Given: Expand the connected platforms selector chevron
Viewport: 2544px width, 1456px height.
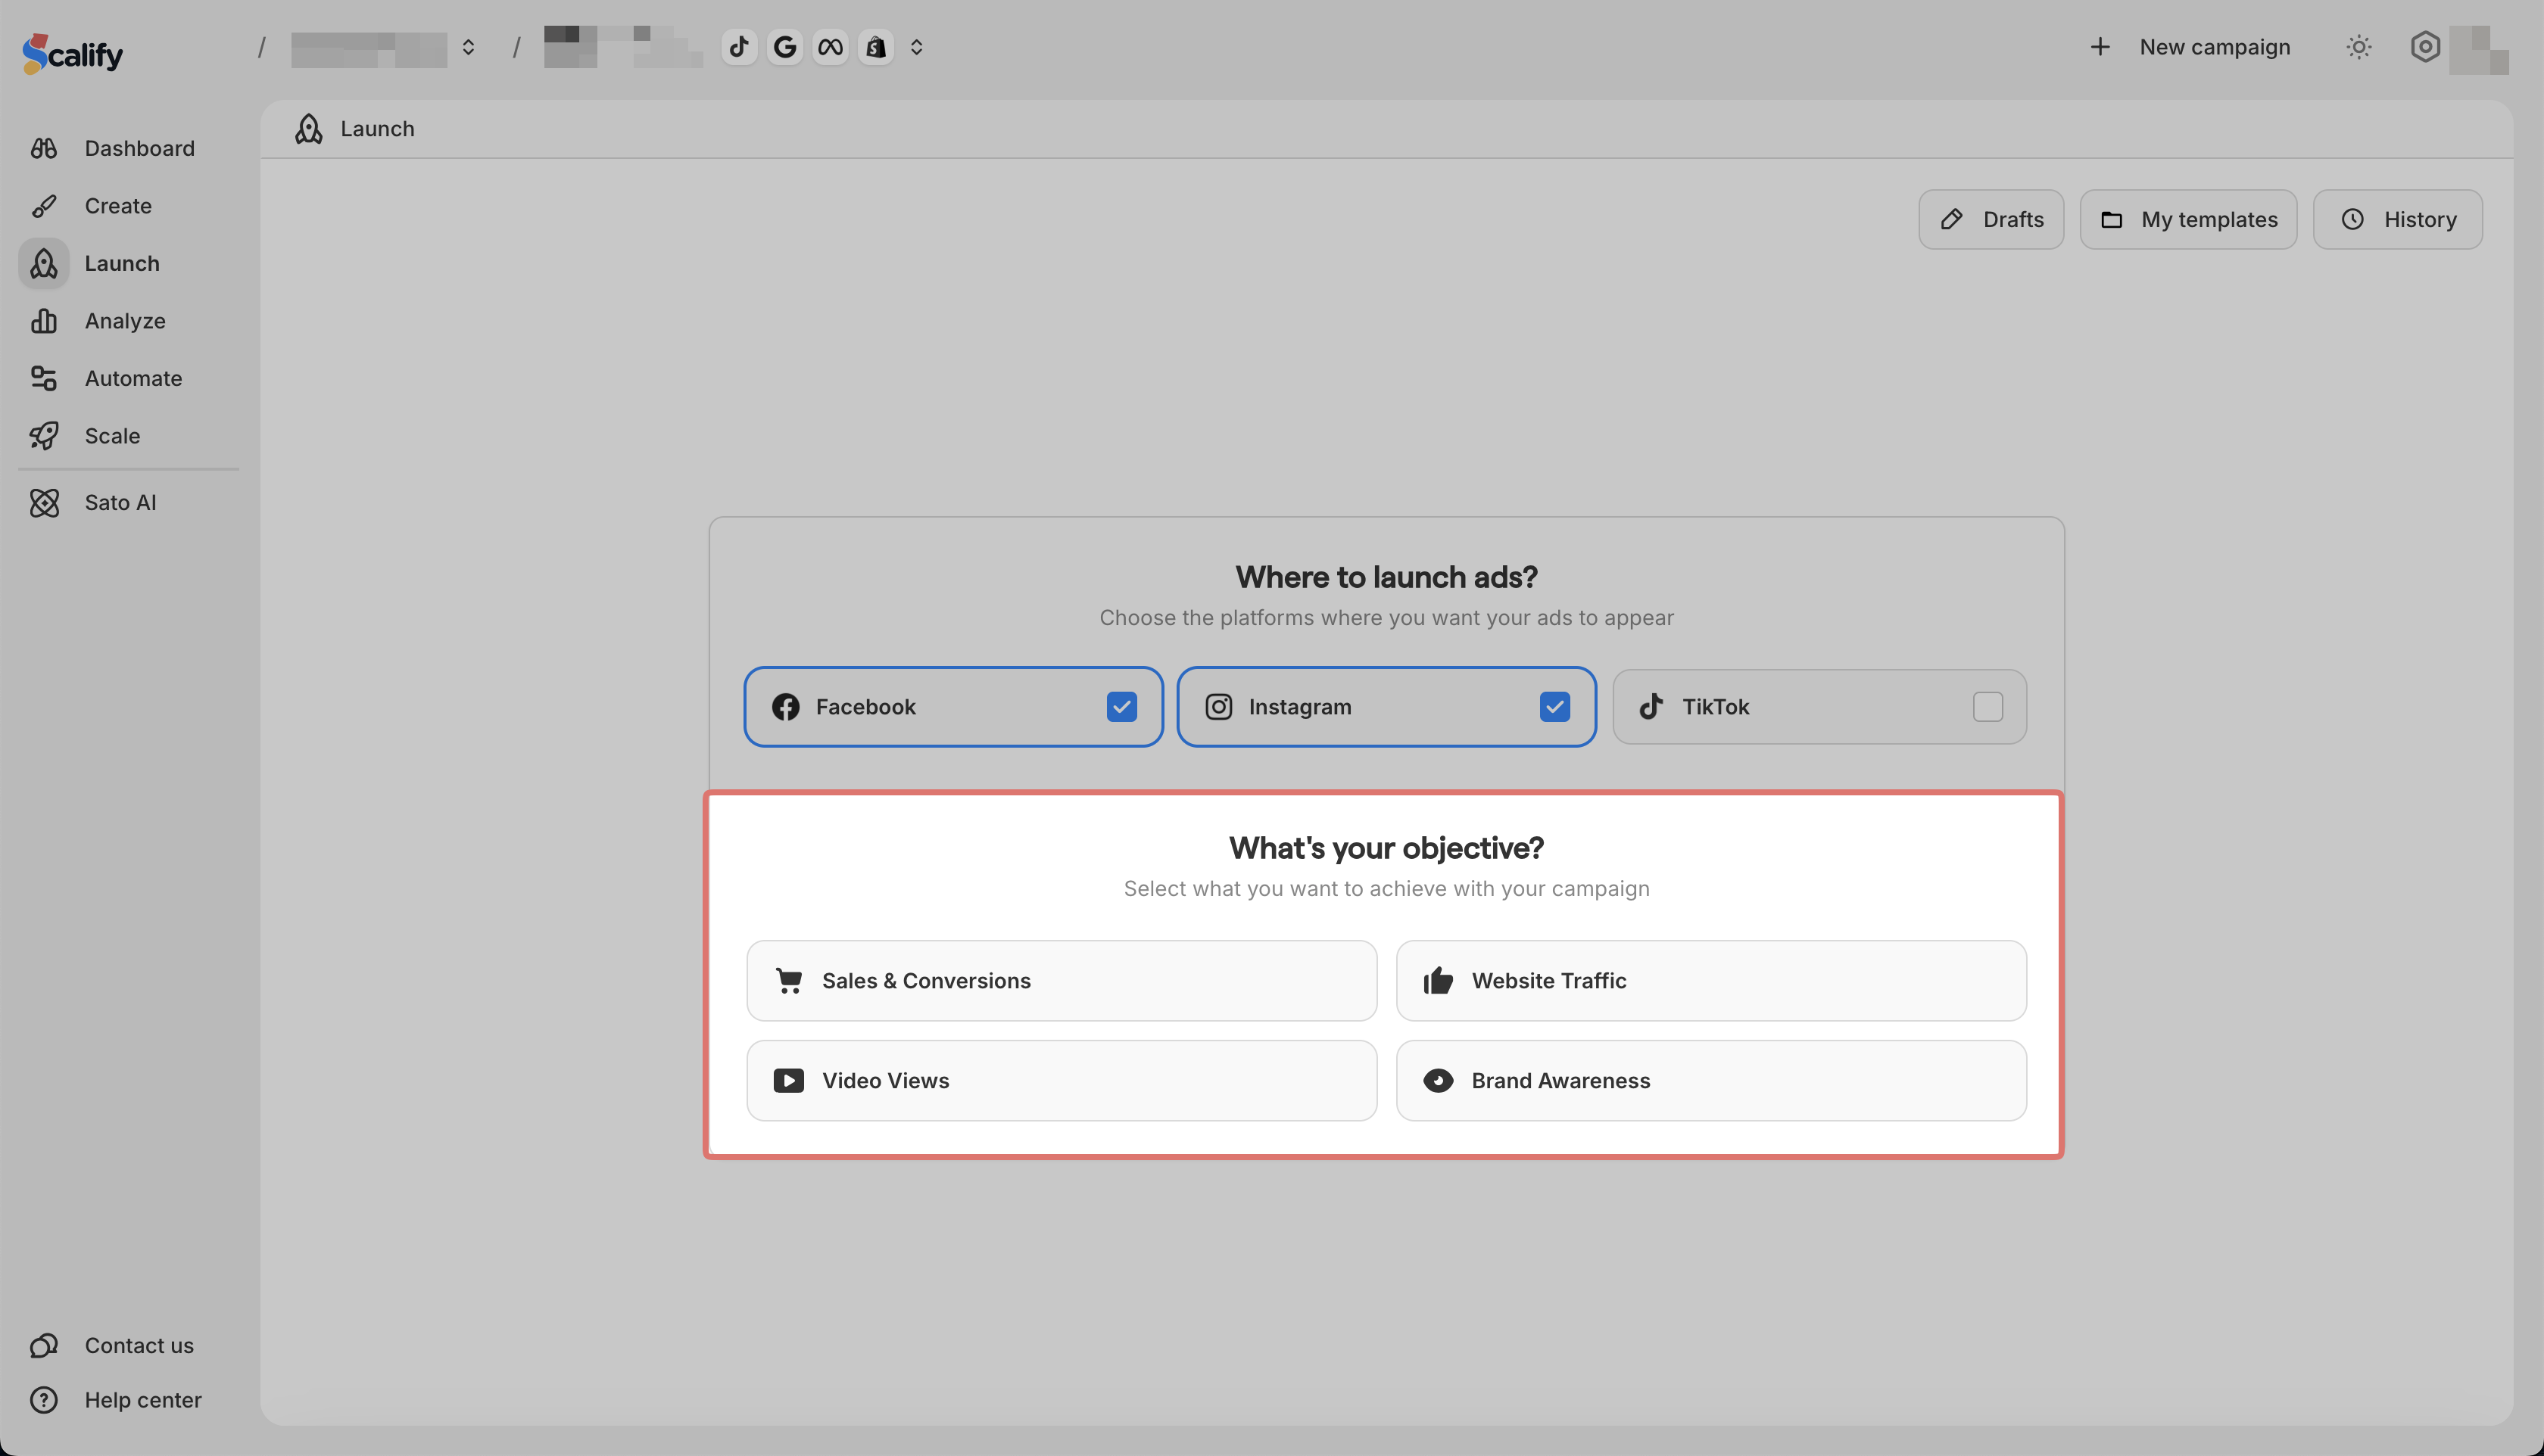Looking at the screenshot, I should coord(916,47).
